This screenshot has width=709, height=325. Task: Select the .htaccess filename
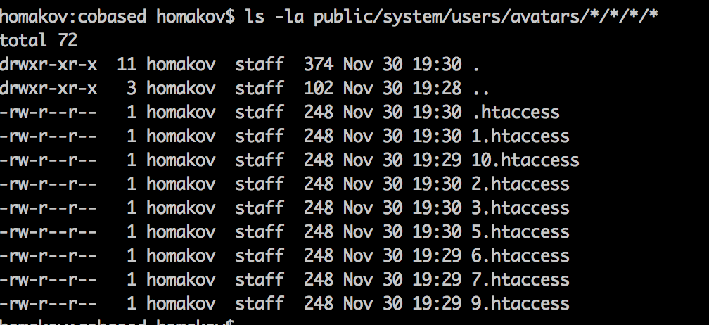[x=516, y=112]
